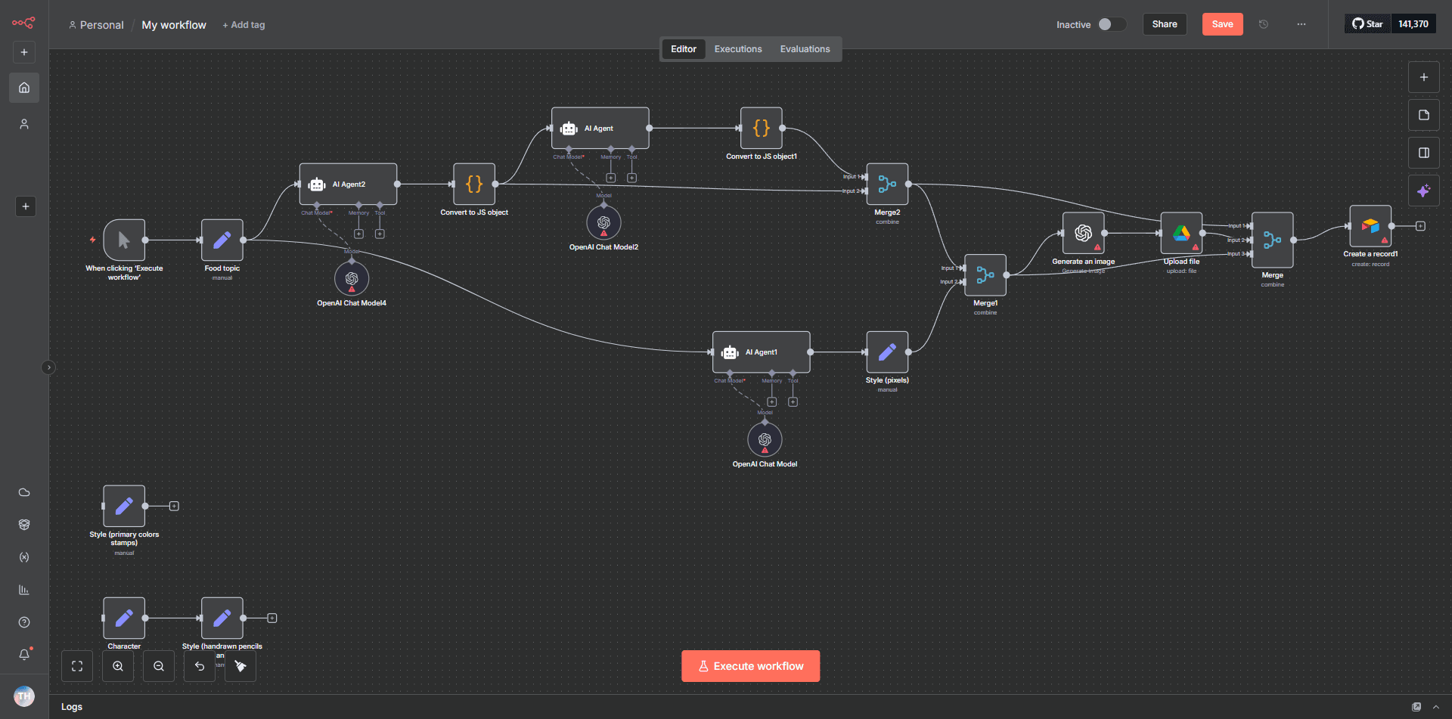Switch to the Executions tab

tap(737, 48)
